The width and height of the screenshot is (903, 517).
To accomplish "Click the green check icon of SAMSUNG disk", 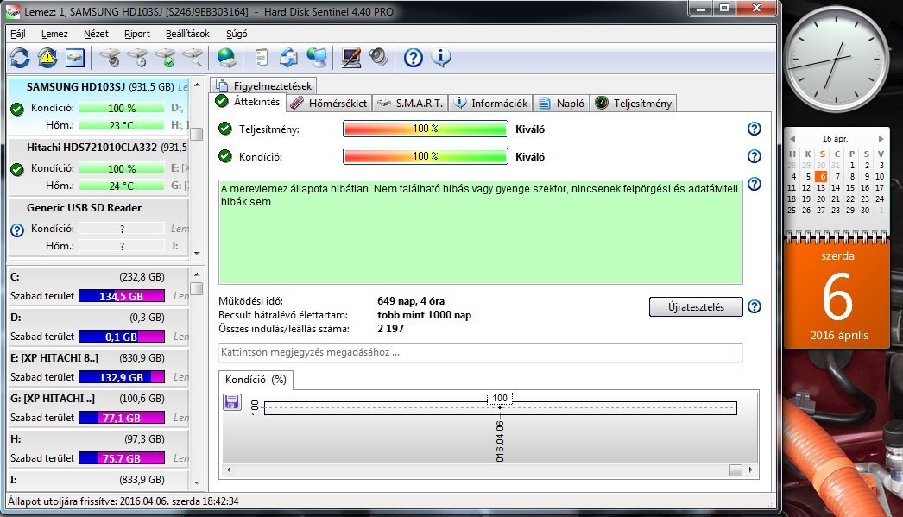I will tap(17, 108).
